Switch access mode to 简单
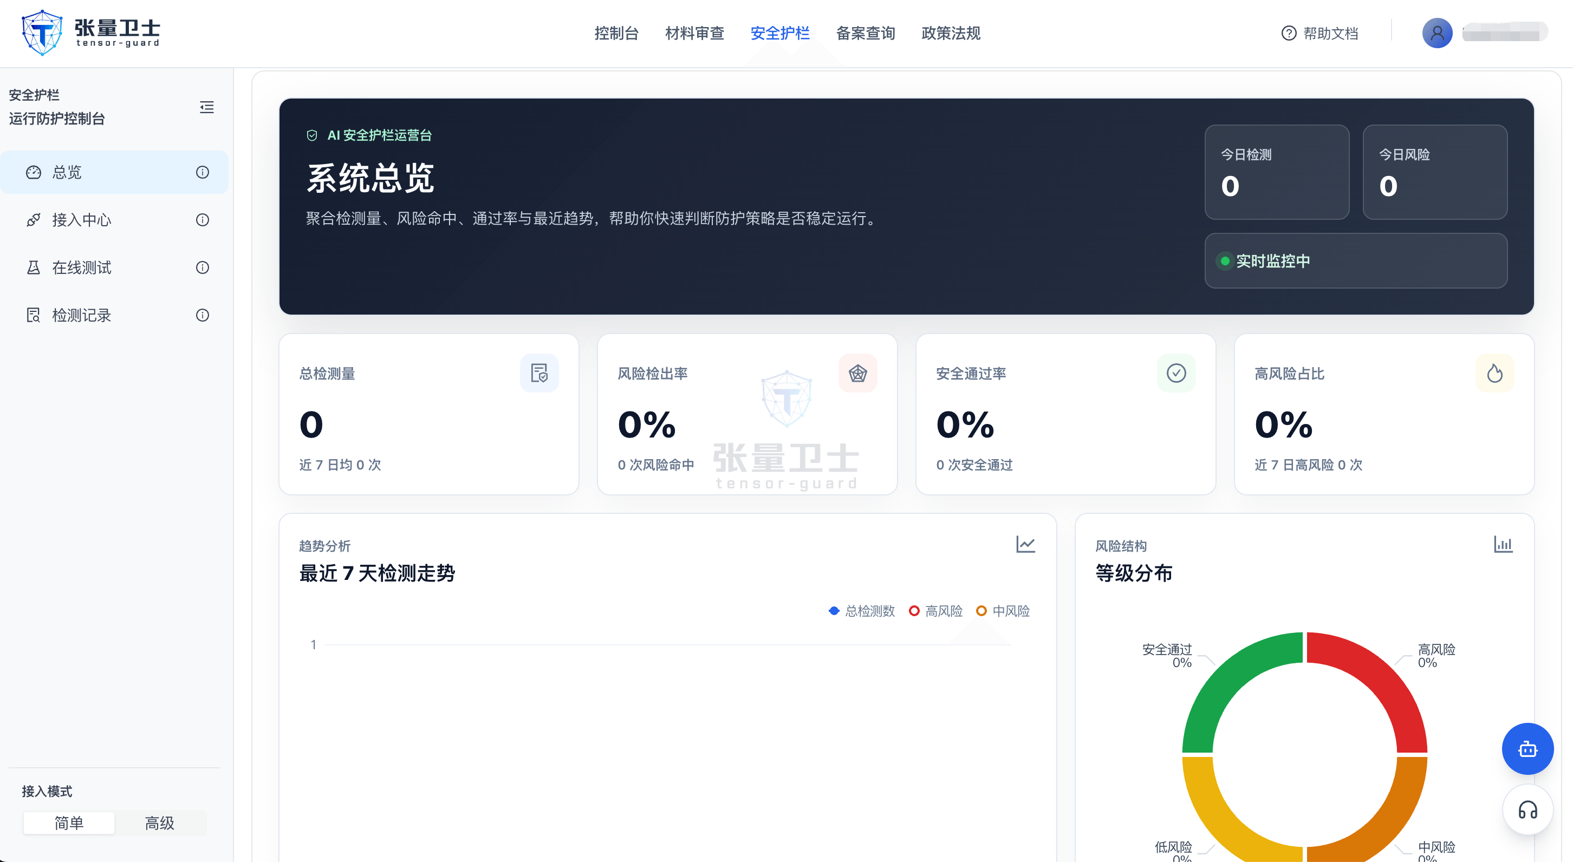Image resolution: width=1573 pixels, height=862 pixels. [x=69, y=823]
